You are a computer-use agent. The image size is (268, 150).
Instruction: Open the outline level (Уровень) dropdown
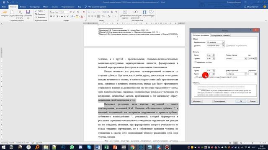point(223,46)
